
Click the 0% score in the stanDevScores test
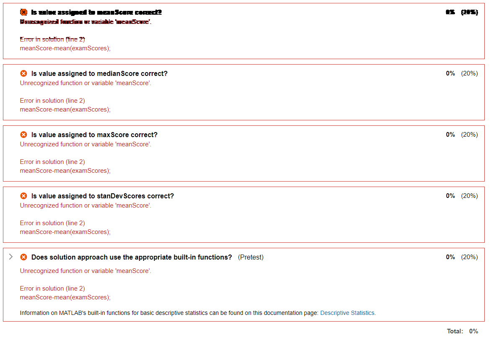click(450, 196)
